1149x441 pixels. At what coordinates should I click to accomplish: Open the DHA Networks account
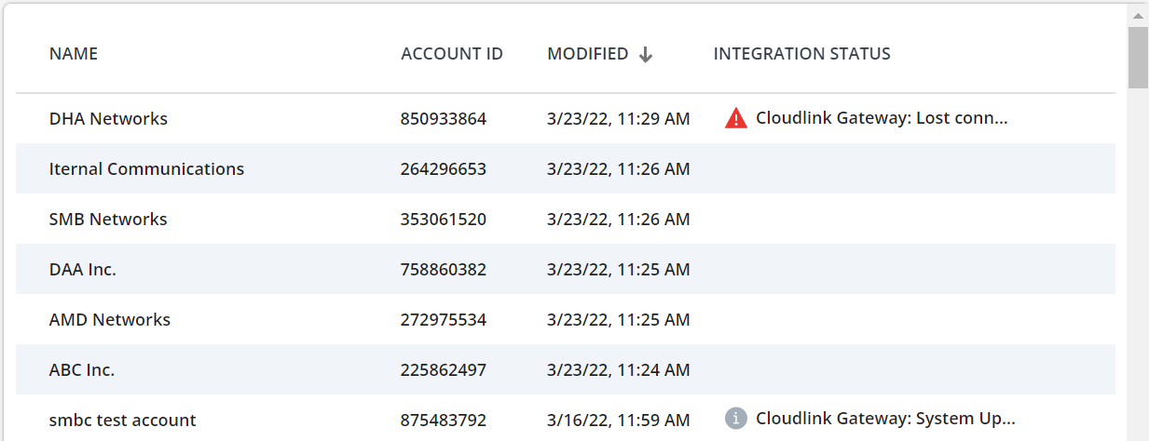coord(108,119)
